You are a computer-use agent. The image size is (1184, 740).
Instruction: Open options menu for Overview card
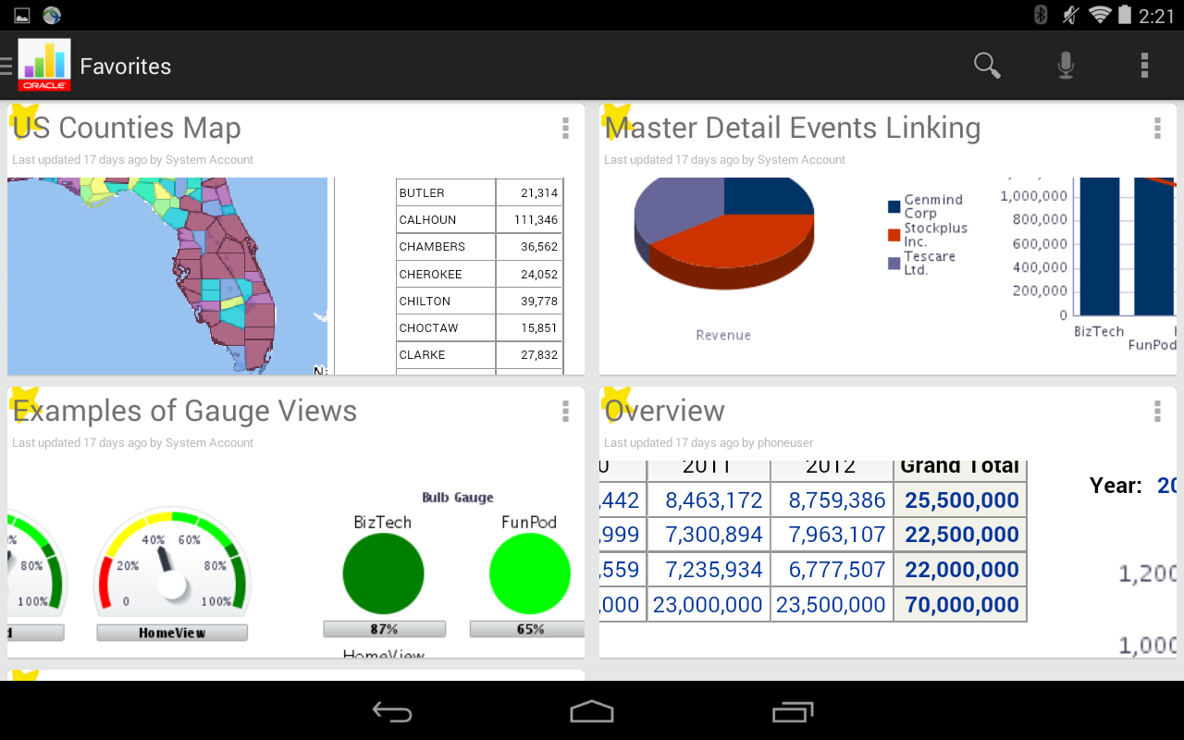(1157, 412)
